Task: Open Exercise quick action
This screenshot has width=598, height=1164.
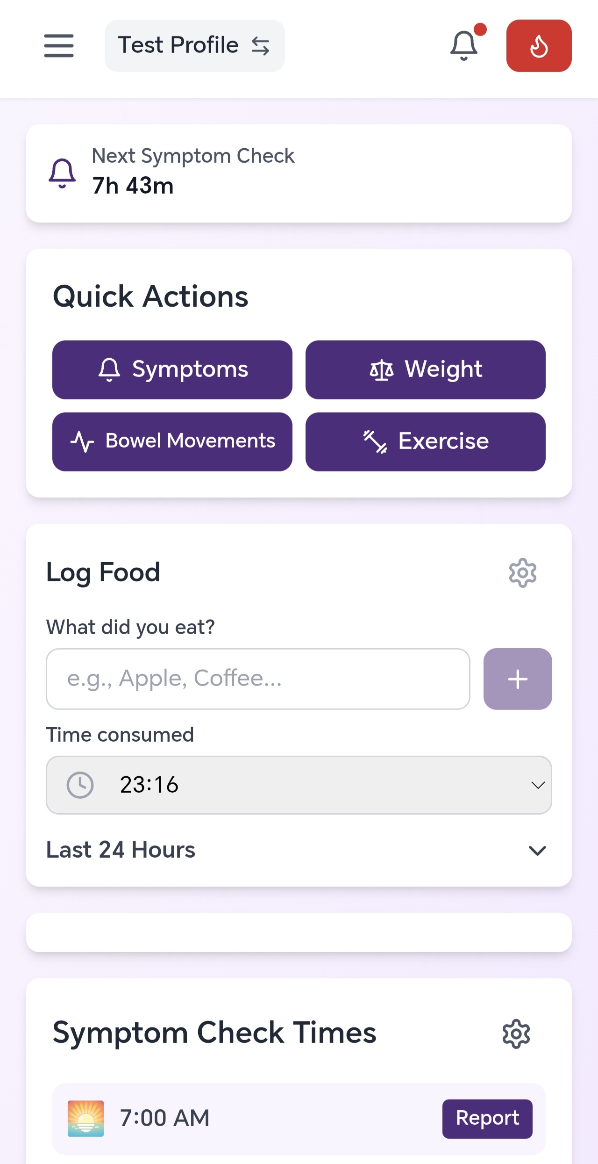Action: 425,441
